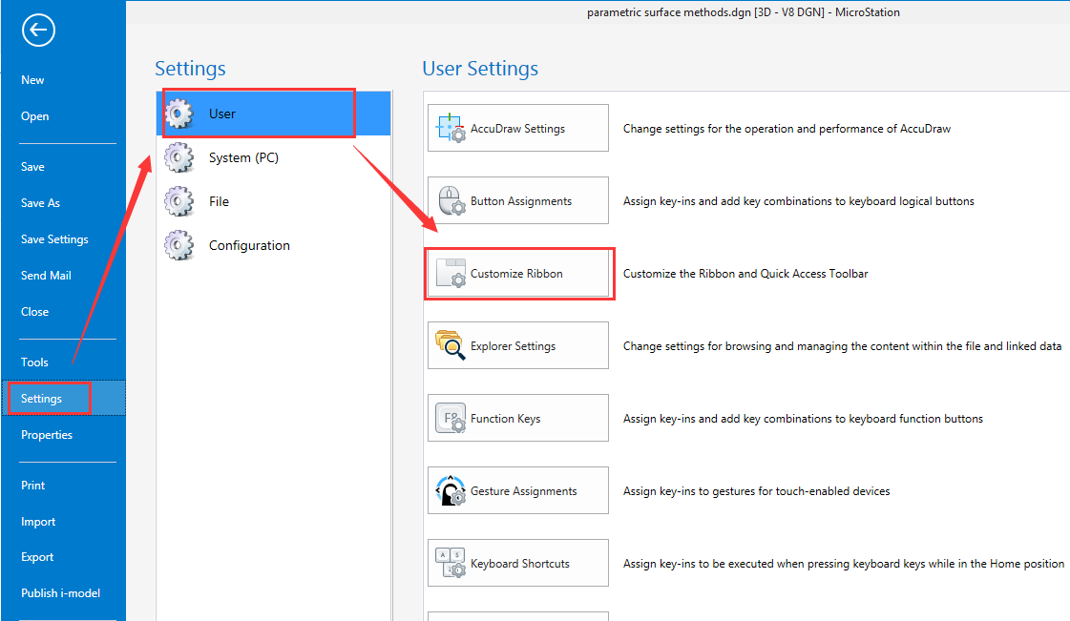Click the 'Settings' panel heading
The image size is (1070, 621).
click(x=190, y=68)
